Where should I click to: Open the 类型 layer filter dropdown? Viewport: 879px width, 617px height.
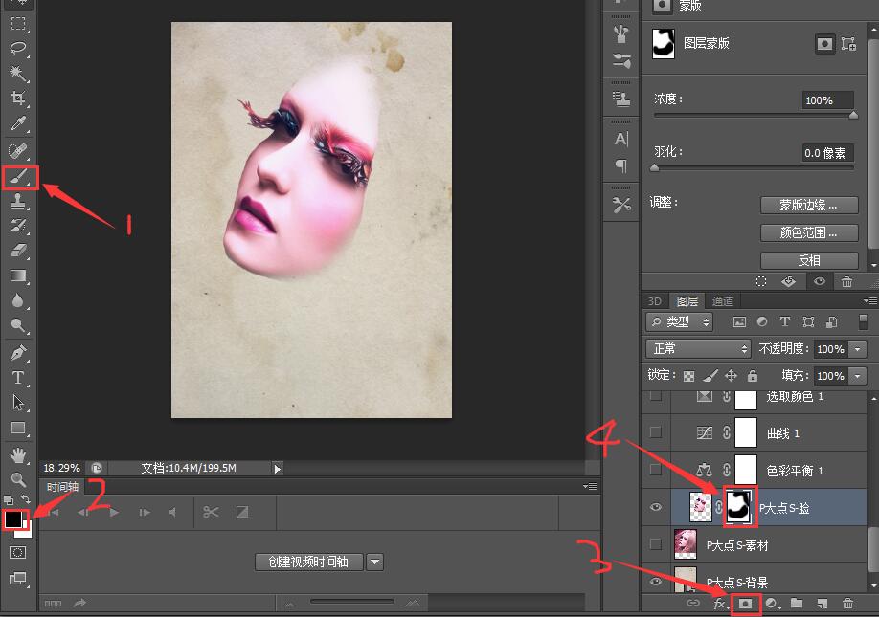click(680, 322)
